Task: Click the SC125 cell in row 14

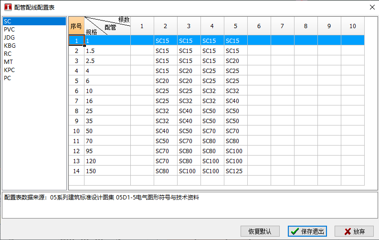Action: (235, 171)
